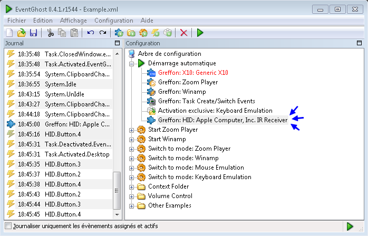Click the Winamp plugin icon
368x236 pixels.
151,92
